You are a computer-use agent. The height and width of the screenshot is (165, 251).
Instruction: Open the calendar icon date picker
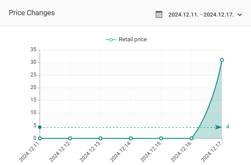click(x=159, y=14)
